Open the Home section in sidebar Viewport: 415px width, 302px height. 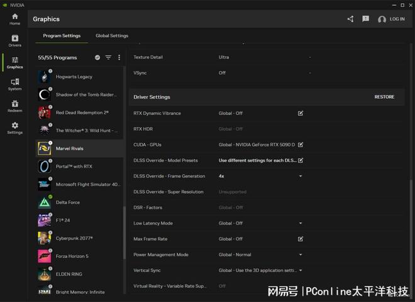[15, 19]
